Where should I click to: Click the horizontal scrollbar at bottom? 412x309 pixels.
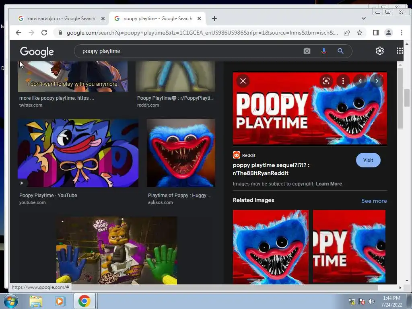[225, 288]
